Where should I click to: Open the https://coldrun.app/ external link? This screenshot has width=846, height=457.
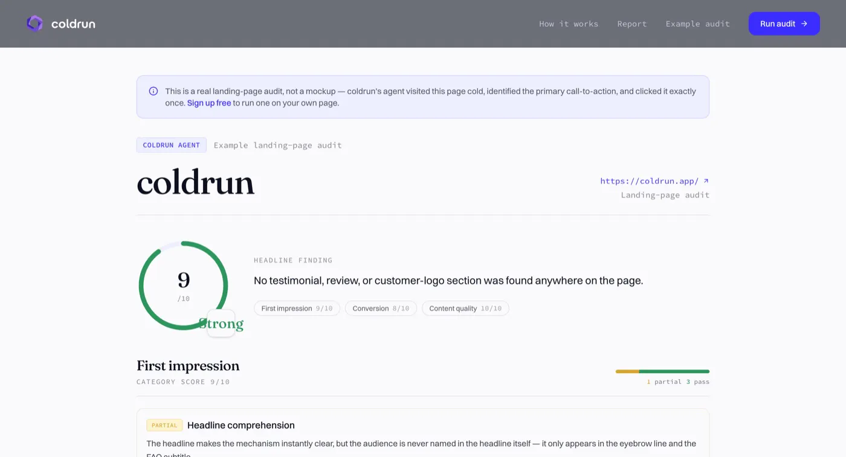click(654, 181)
